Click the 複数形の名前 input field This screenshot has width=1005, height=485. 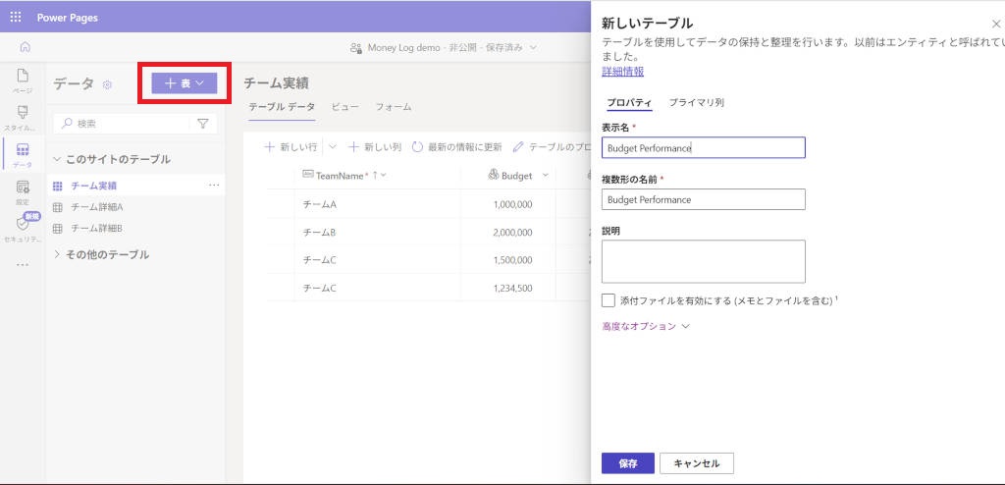coord(703,199)
